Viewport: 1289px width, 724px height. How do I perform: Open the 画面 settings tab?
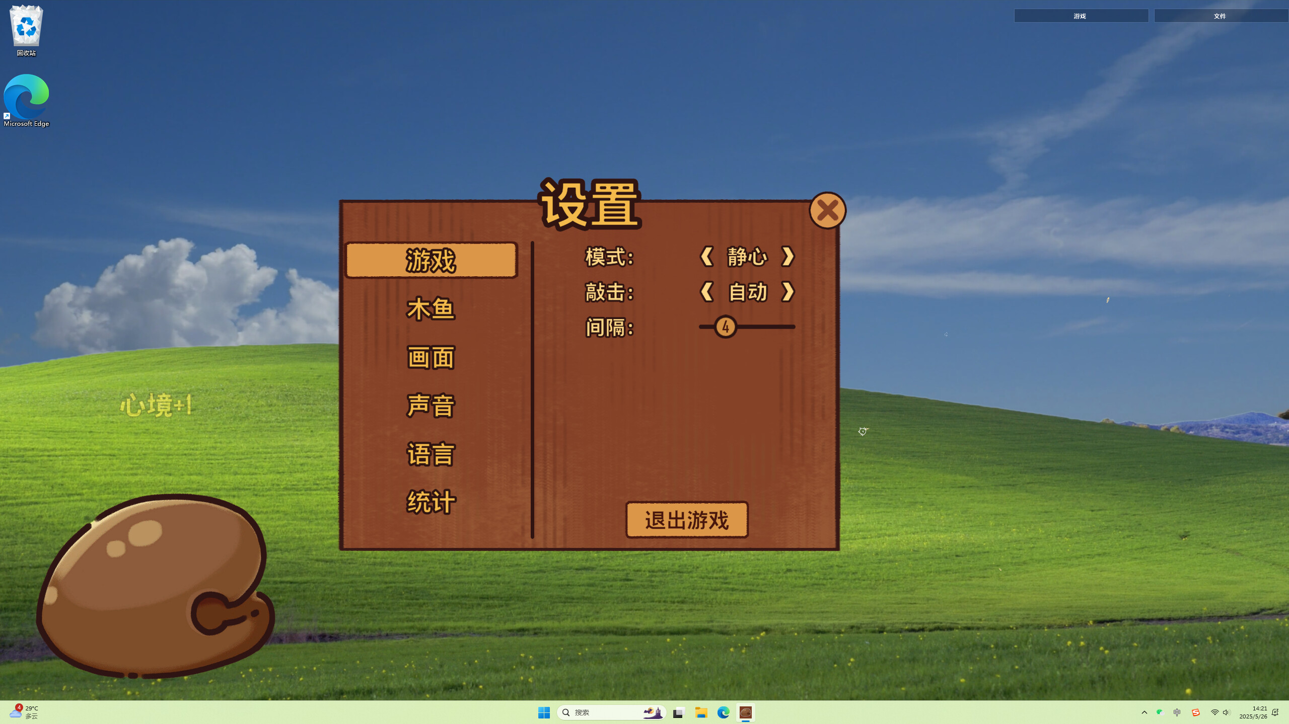point(431,357)
